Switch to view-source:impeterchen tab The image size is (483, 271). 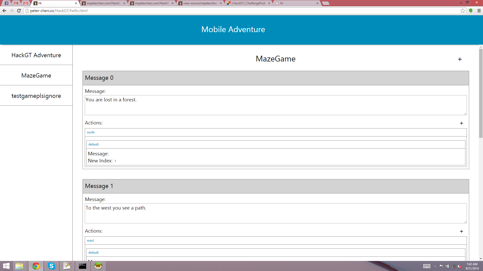(x=200, y=3)
